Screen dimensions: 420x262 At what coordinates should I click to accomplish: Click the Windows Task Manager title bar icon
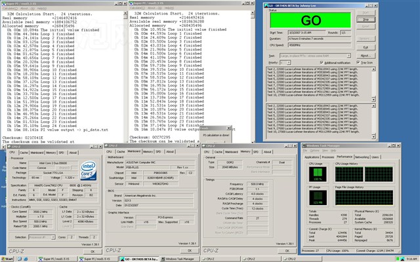pos(304,145)
